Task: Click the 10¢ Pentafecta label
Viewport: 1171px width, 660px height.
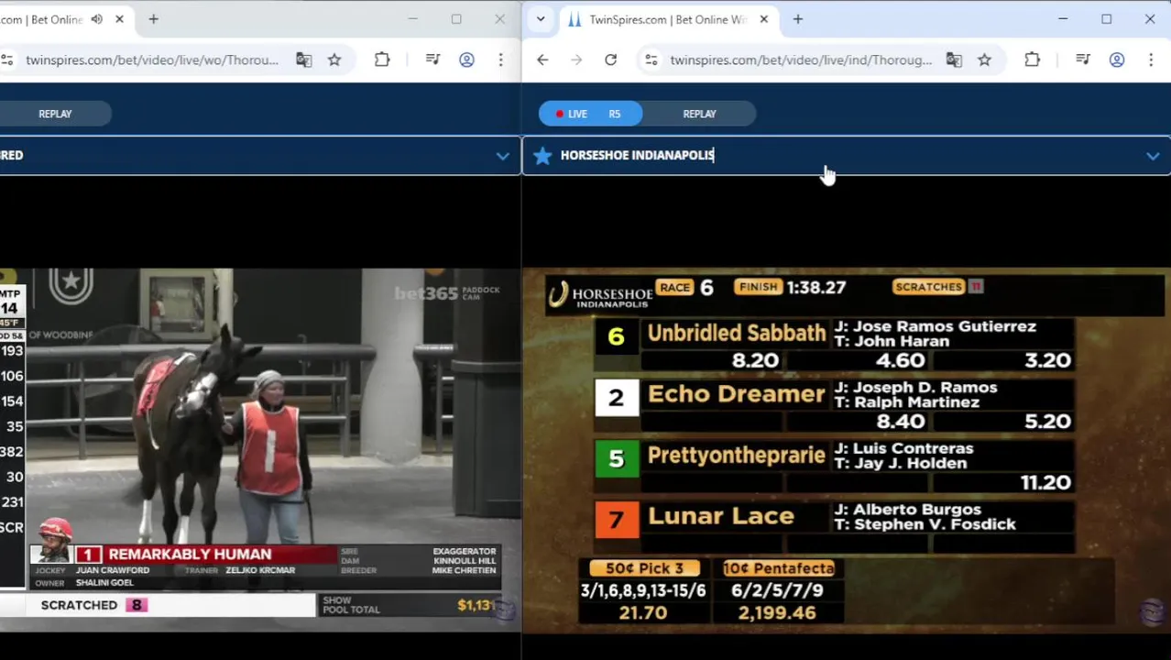Action: (x=778, y=568)
